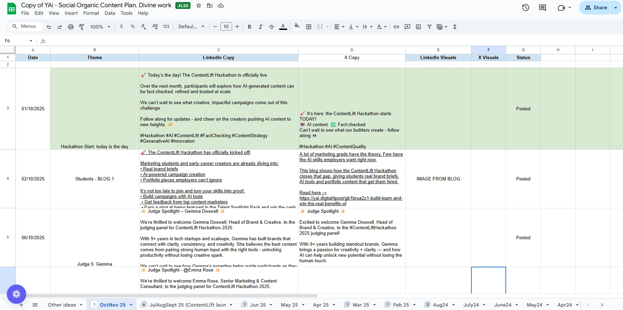The width and height of the screenshot is (623, 310).
Task: Add a new sheet with the plus button
Action: tap(21, 305)
